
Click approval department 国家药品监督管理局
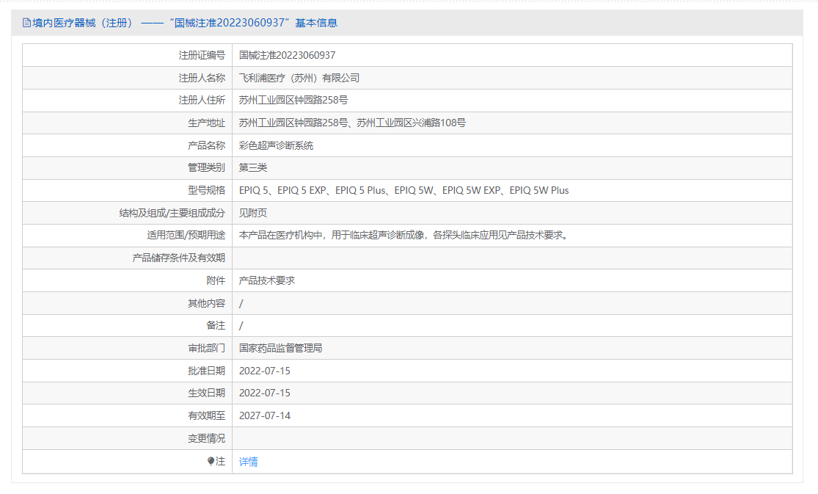281,348
